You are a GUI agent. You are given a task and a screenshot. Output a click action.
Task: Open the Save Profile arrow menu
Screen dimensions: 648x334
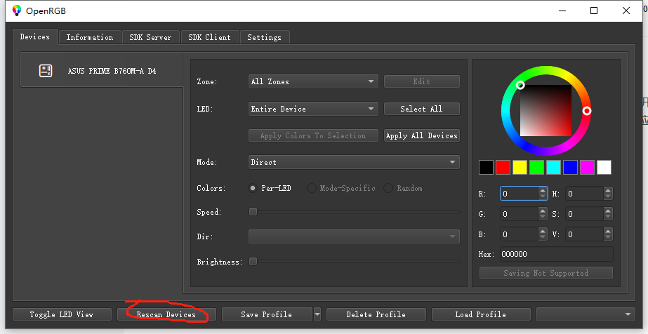coord(317,314)
